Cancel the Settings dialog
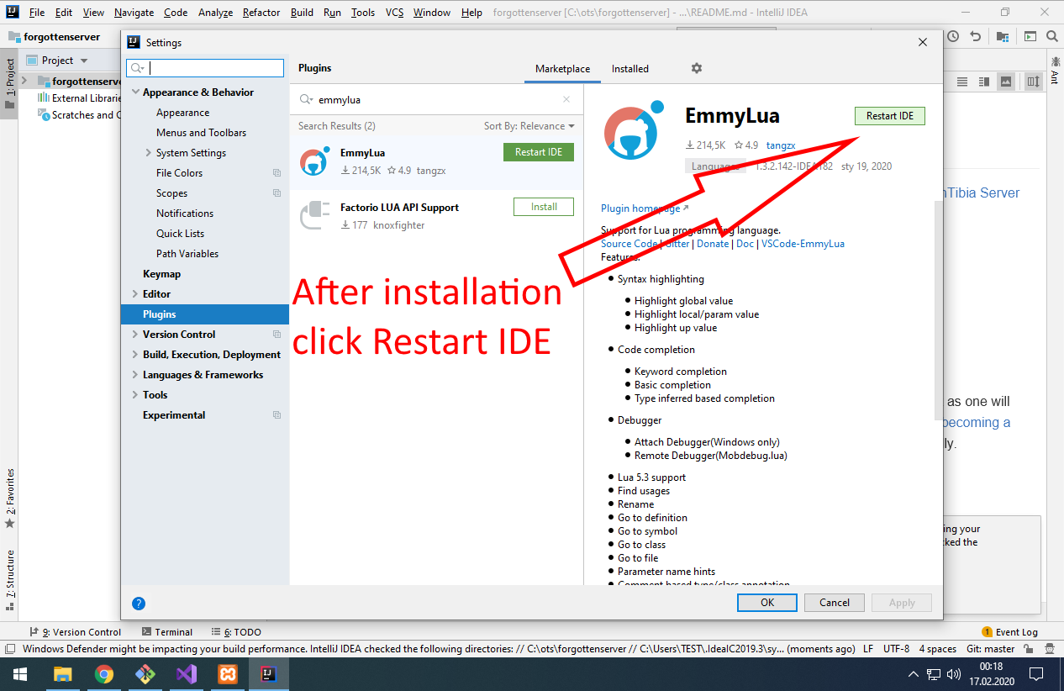Screen dimensions: 1064x691 click(x=835, y=603)
